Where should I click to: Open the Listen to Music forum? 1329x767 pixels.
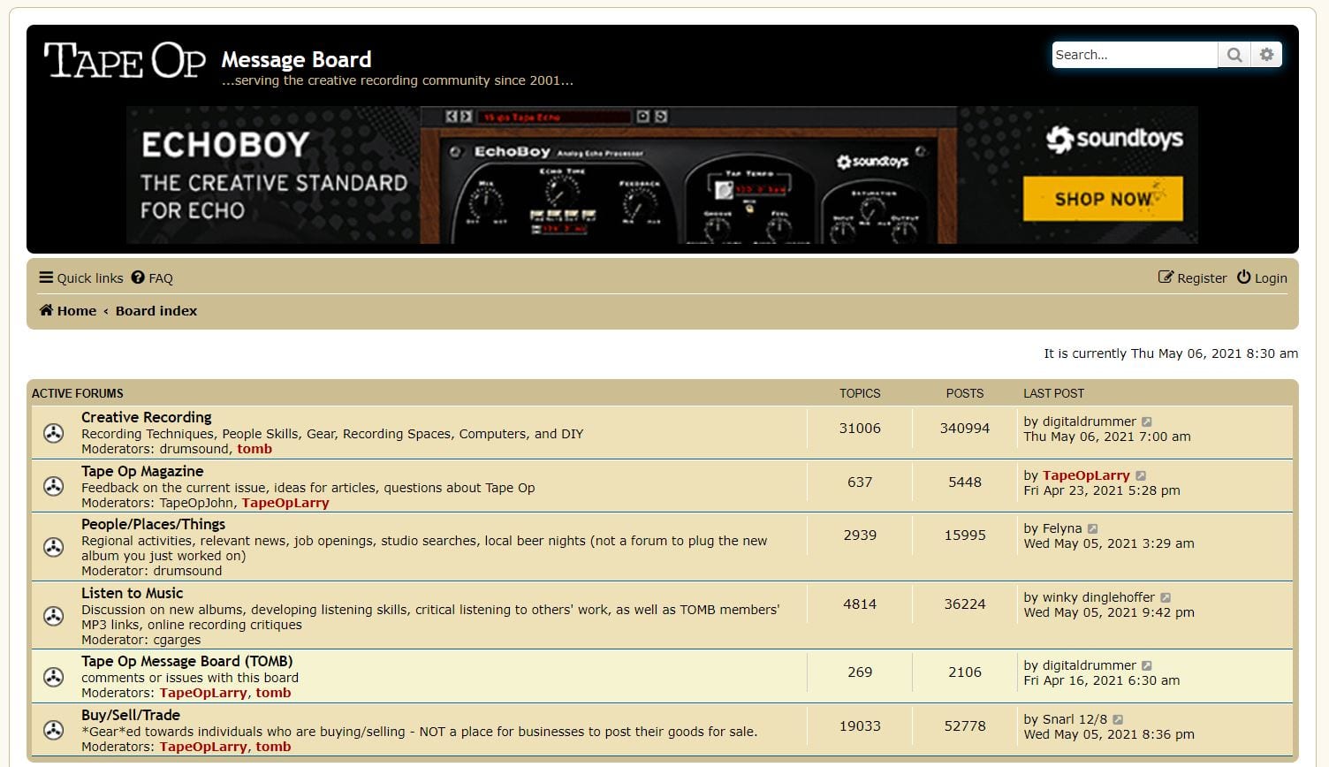pos(133,593)
